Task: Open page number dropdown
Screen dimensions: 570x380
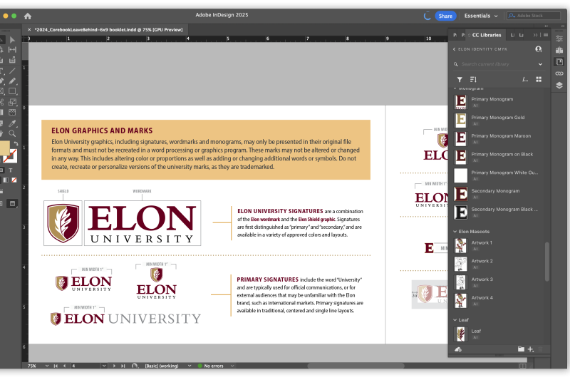Action: [104, 366]
